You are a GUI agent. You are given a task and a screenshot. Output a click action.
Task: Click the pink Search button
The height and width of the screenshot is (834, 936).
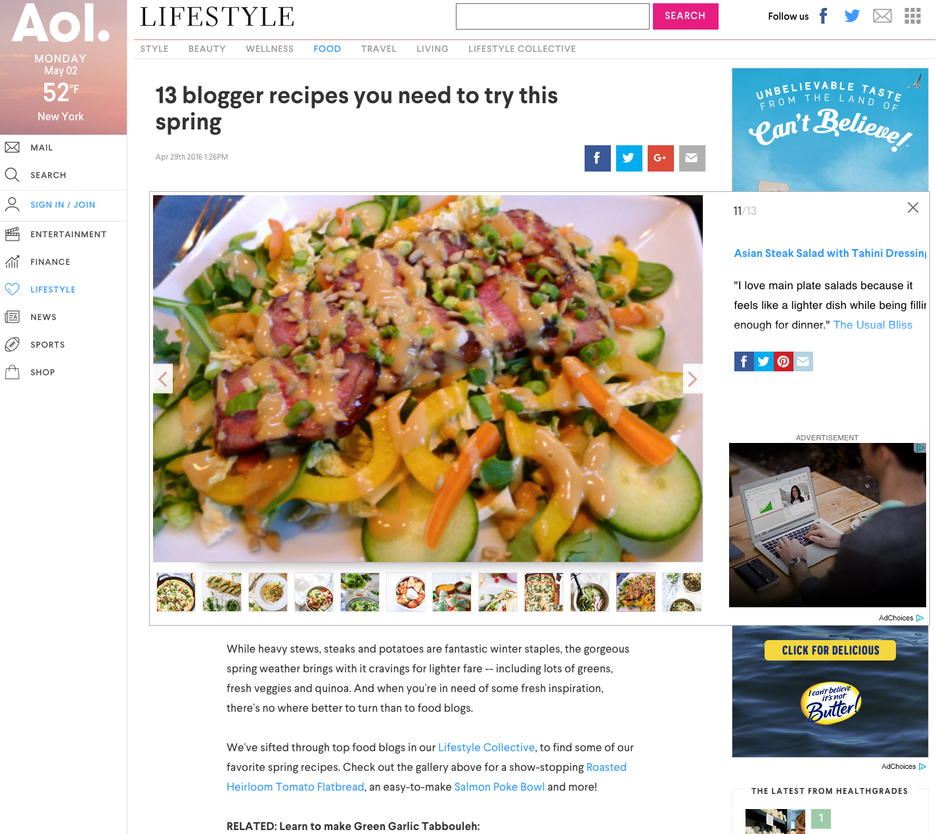pos(685,16)
